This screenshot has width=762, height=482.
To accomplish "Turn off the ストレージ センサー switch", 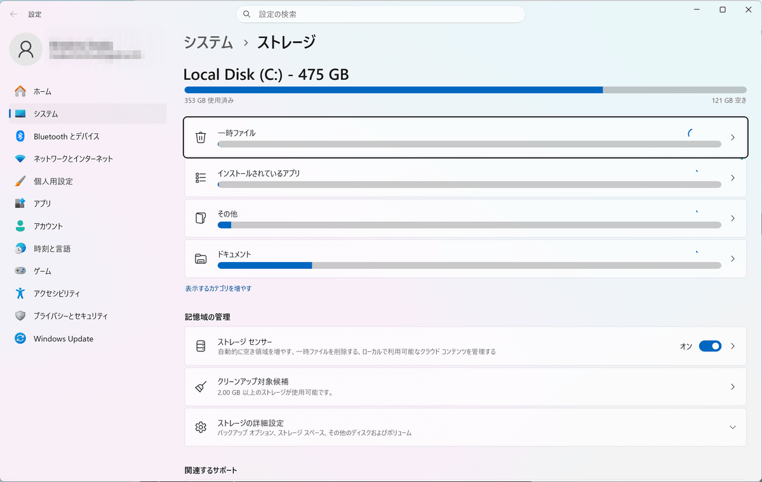I will click(710, 346).
